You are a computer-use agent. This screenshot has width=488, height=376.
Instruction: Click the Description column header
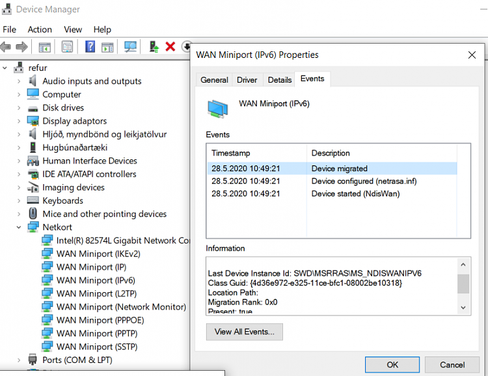381,153
